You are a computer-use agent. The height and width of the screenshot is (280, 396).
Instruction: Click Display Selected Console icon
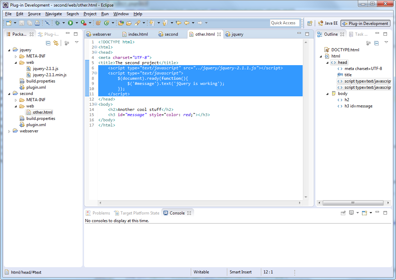[351, 213]
